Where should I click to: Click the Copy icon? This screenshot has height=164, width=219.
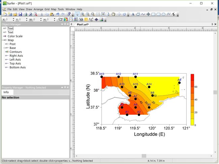(47, 14)
